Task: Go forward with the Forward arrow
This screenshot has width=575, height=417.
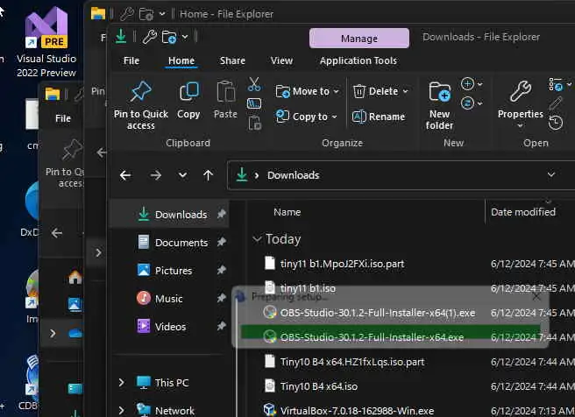Action: click(156, 175)
